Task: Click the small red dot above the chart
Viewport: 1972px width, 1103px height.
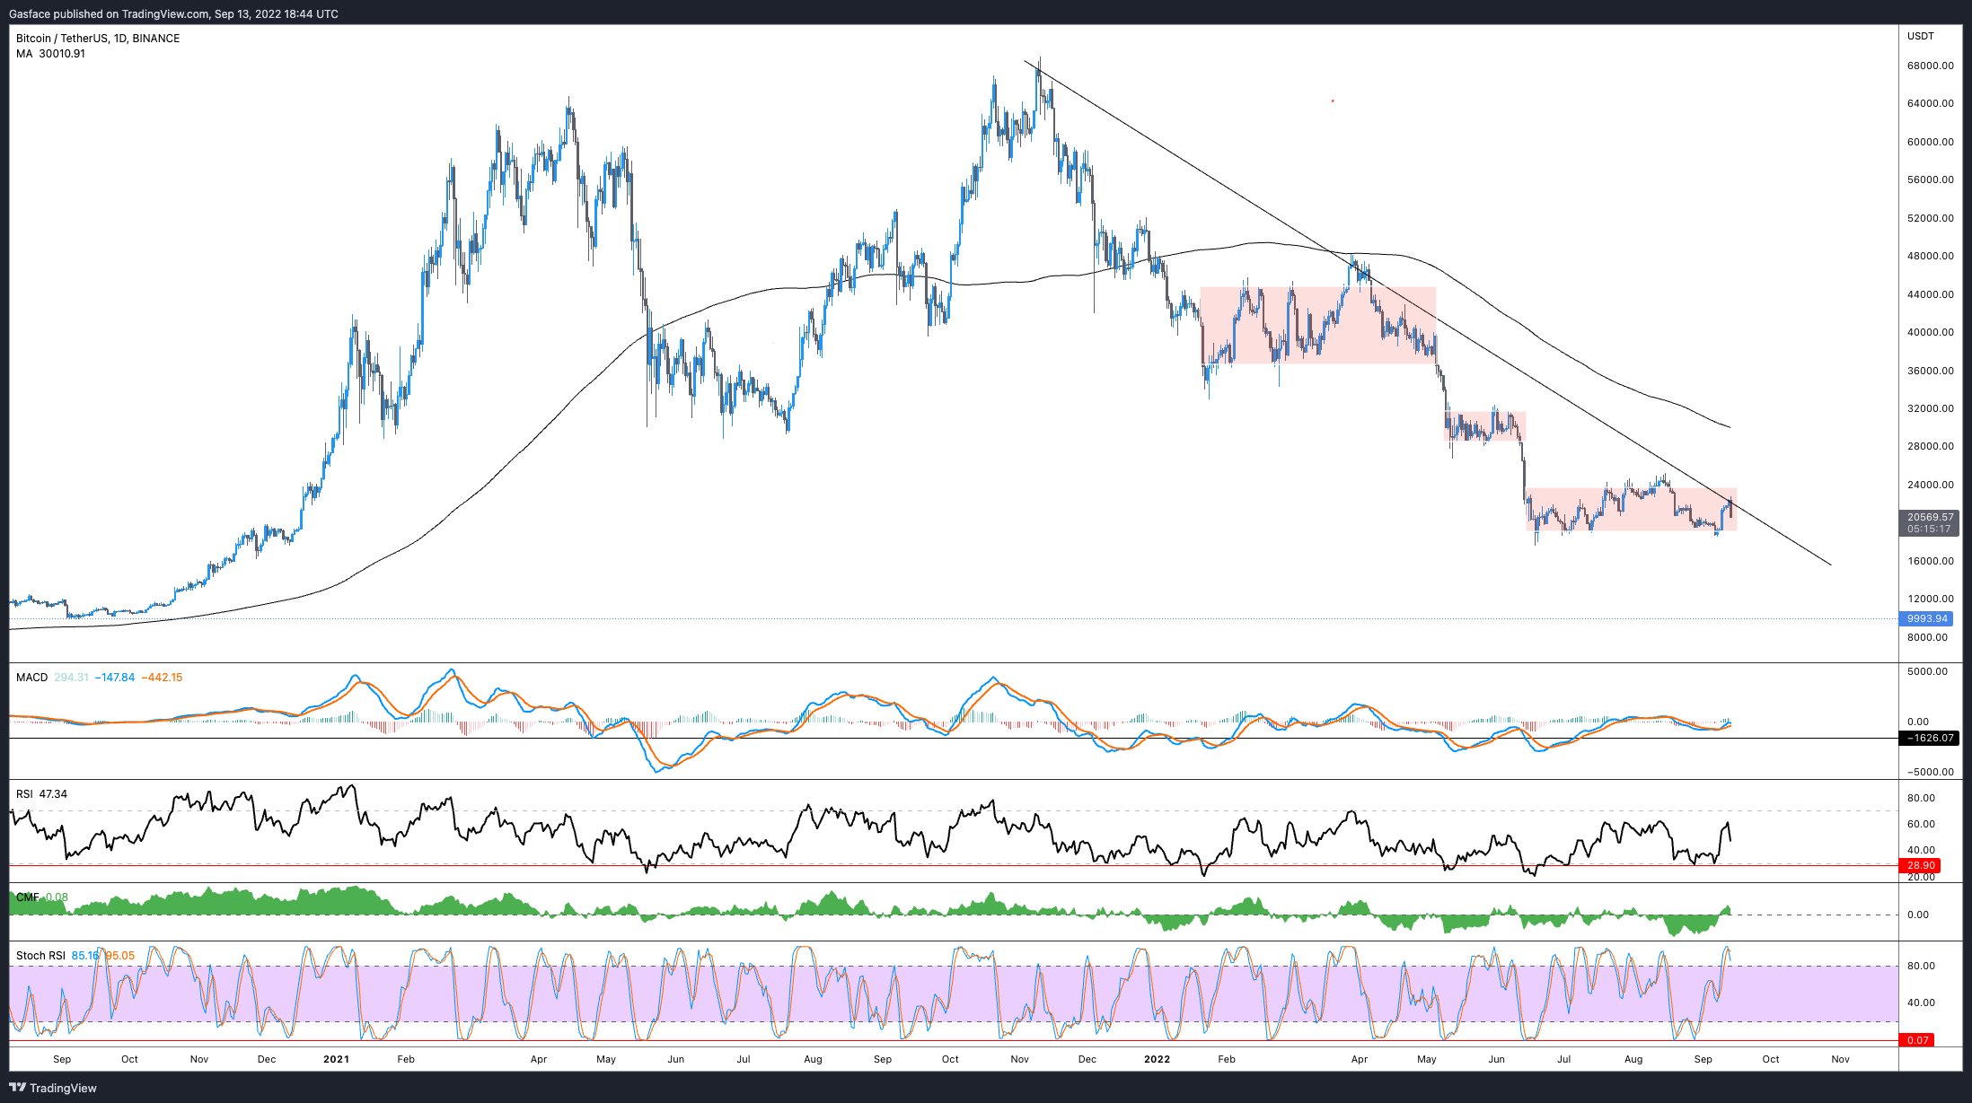Action: click(1333, 101)
